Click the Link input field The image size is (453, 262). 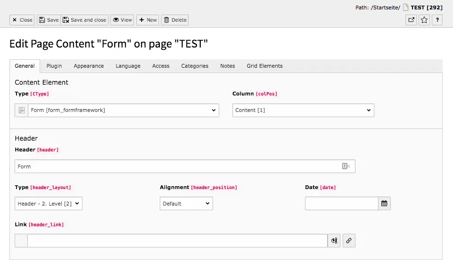pos(177,241)
